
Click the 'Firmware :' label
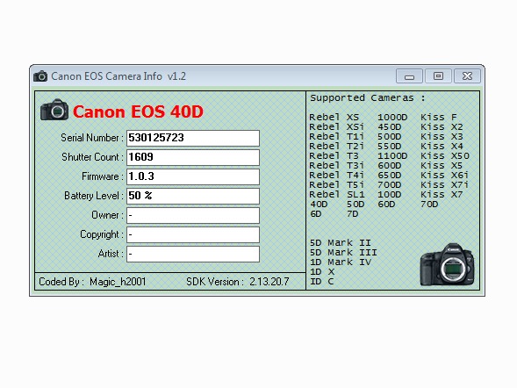pyautogui.click(x=103, y=176)
